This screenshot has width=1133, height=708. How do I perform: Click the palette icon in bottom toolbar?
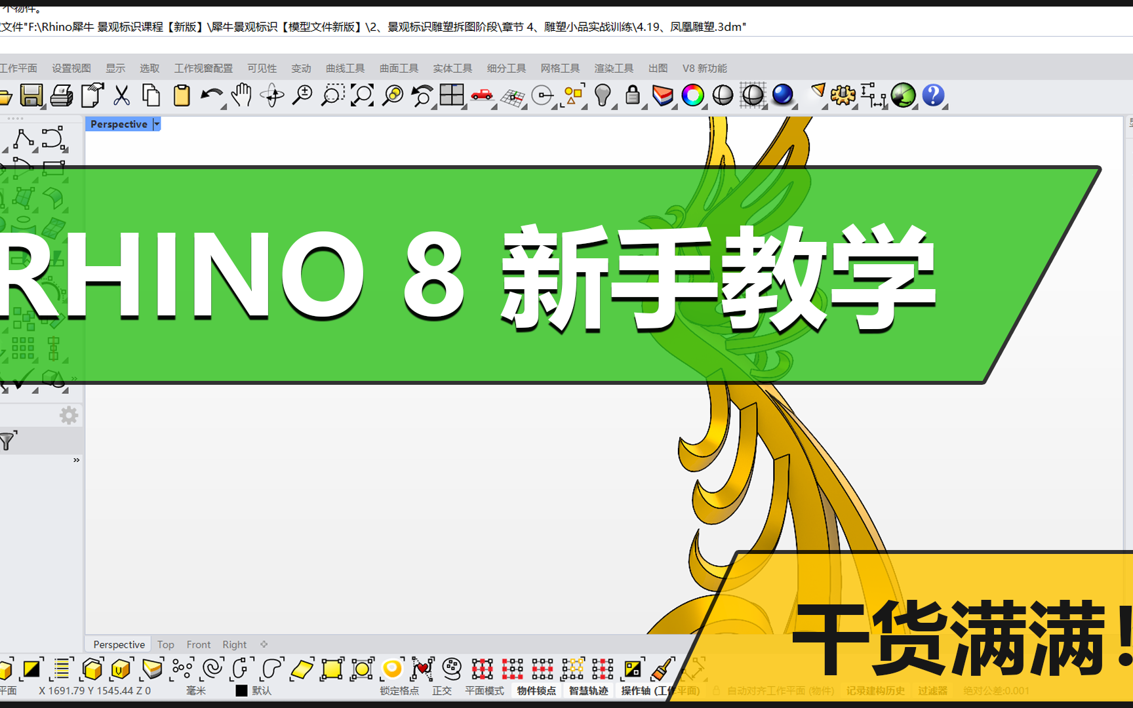pos(452,669)
